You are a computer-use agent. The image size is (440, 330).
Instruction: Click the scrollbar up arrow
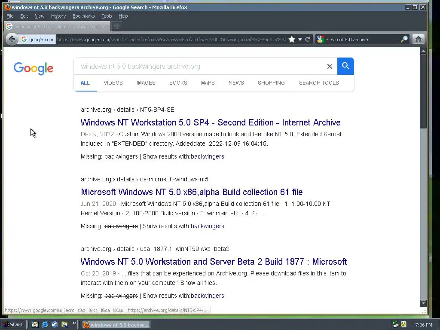pos(423,51)
